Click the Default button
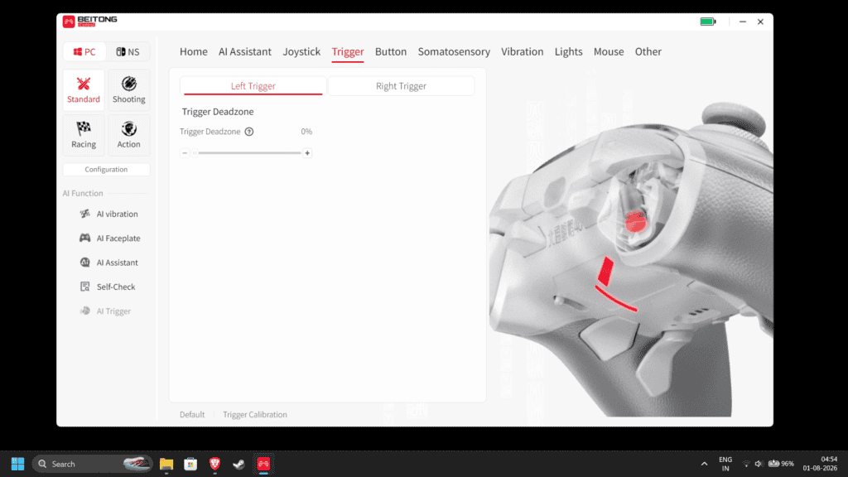Screen dimensions: 848x477 192,414
